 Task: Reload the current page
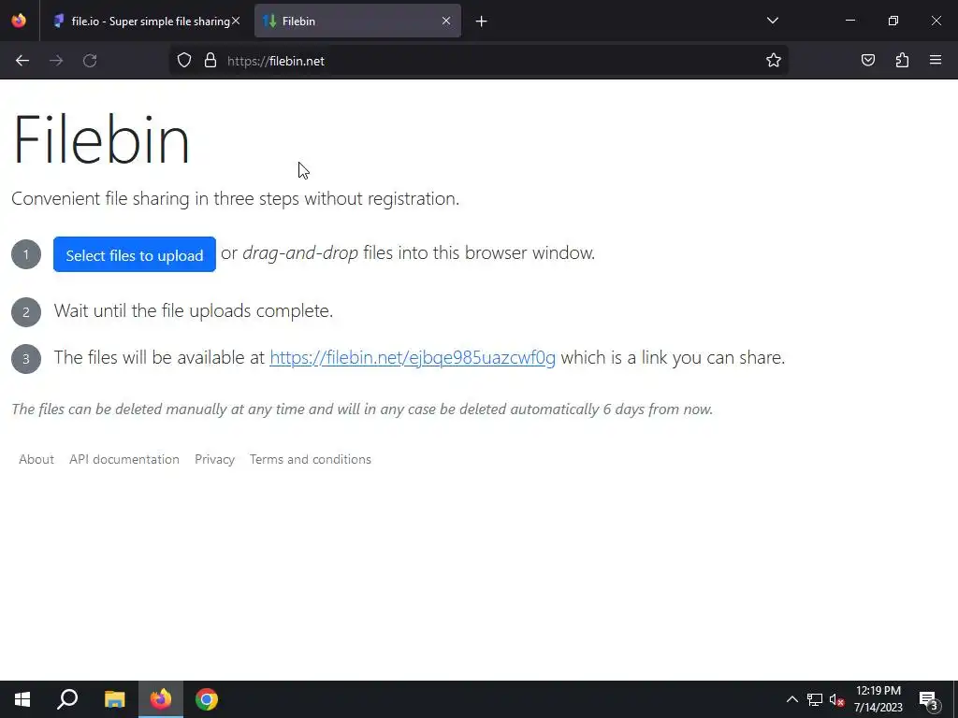(90, 61)
